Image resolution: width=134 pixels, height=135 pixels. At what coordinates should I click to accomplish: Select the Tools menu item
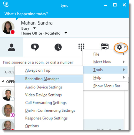click(x=105, y=70)
